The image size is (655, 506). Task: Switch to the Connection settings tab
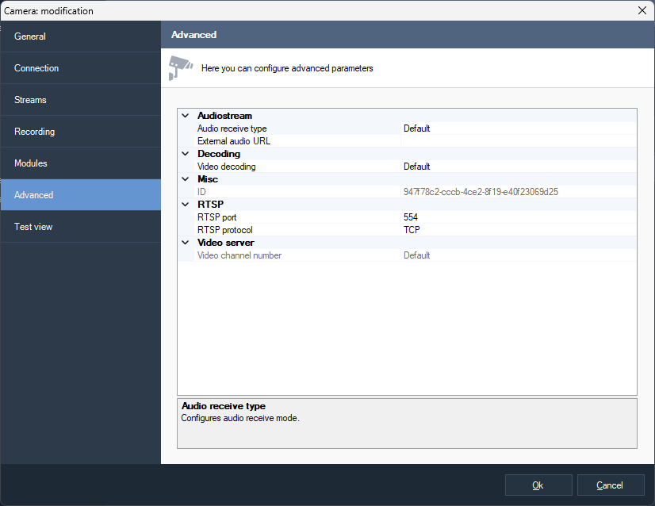coord(80,68)
